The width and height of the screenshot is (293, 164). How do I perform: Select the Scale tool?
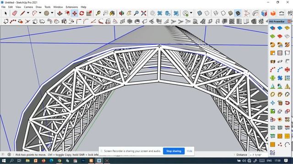[89, 13]
